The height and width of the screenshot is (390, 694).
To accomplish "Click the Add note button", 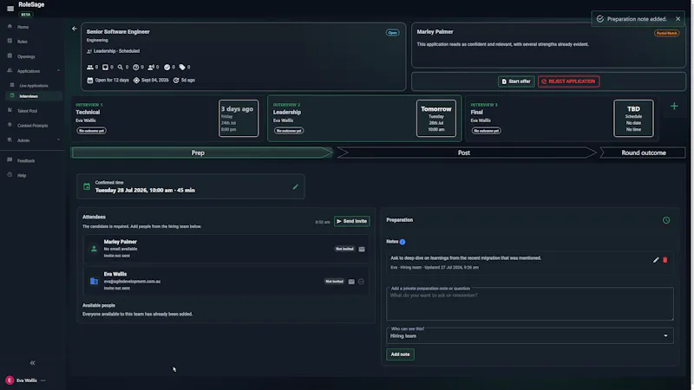I will (x=400, y=354).
